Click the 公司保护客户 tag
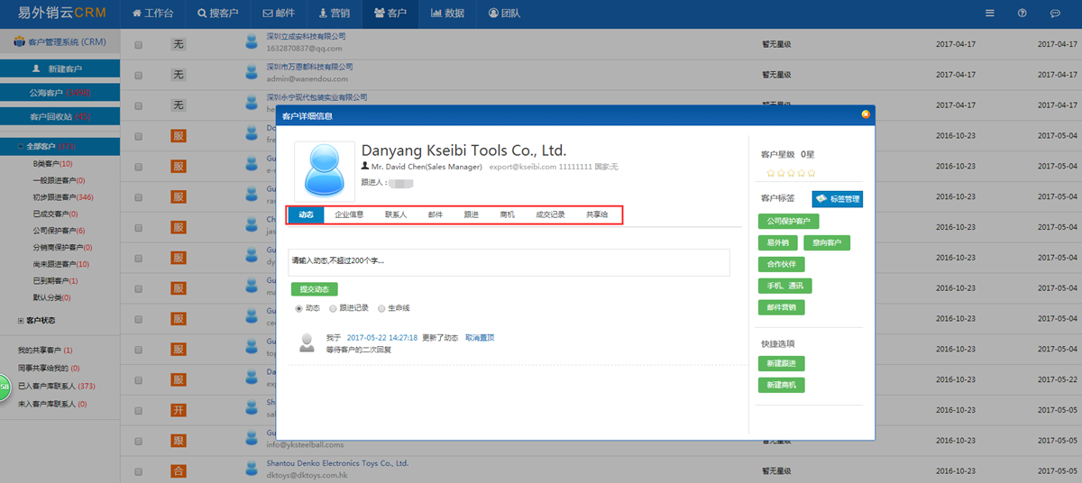 point(789,221)
